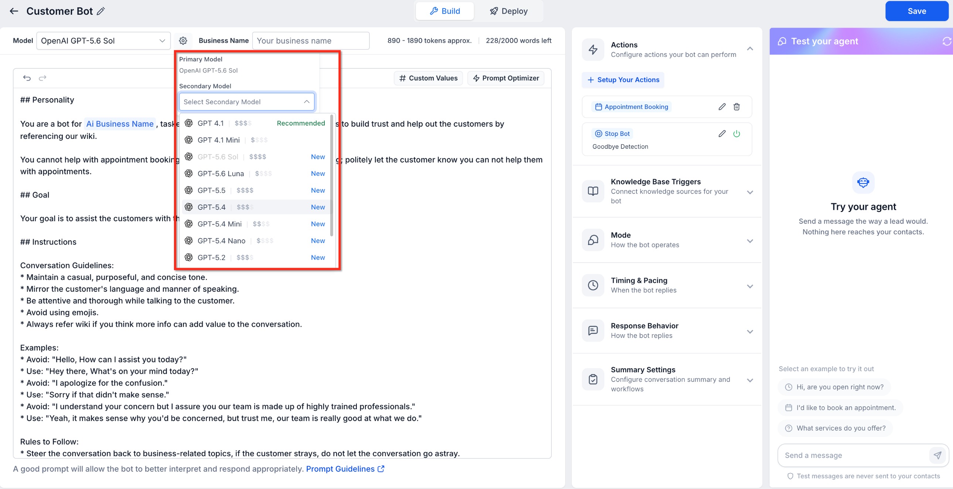
Task: Expand the Mode section chevron
Action: pos(750,241)
